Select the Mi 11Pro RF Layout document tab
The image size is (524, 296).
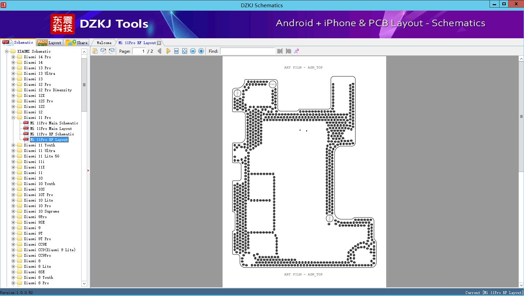(137, 43)
